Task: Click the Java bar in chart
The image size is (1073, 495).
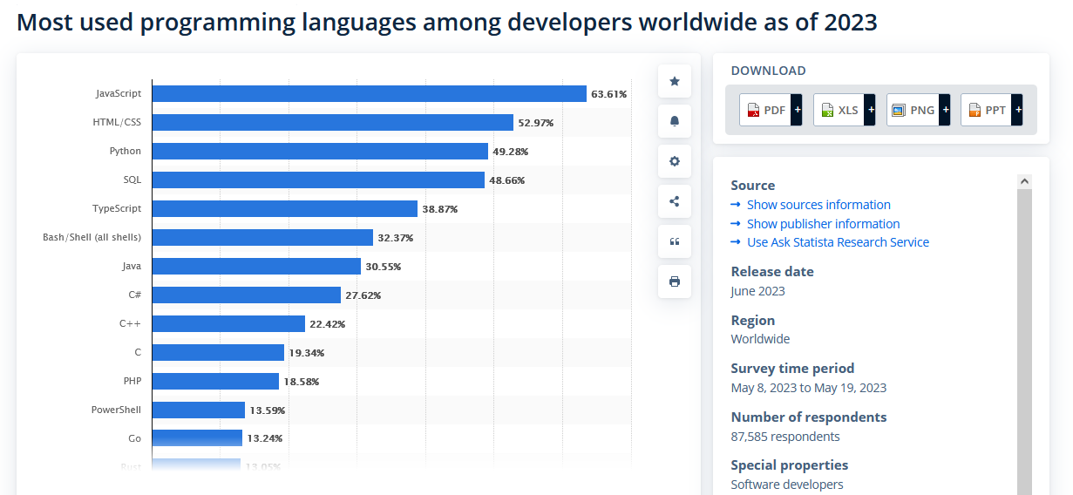Action: tap(256, 266)
